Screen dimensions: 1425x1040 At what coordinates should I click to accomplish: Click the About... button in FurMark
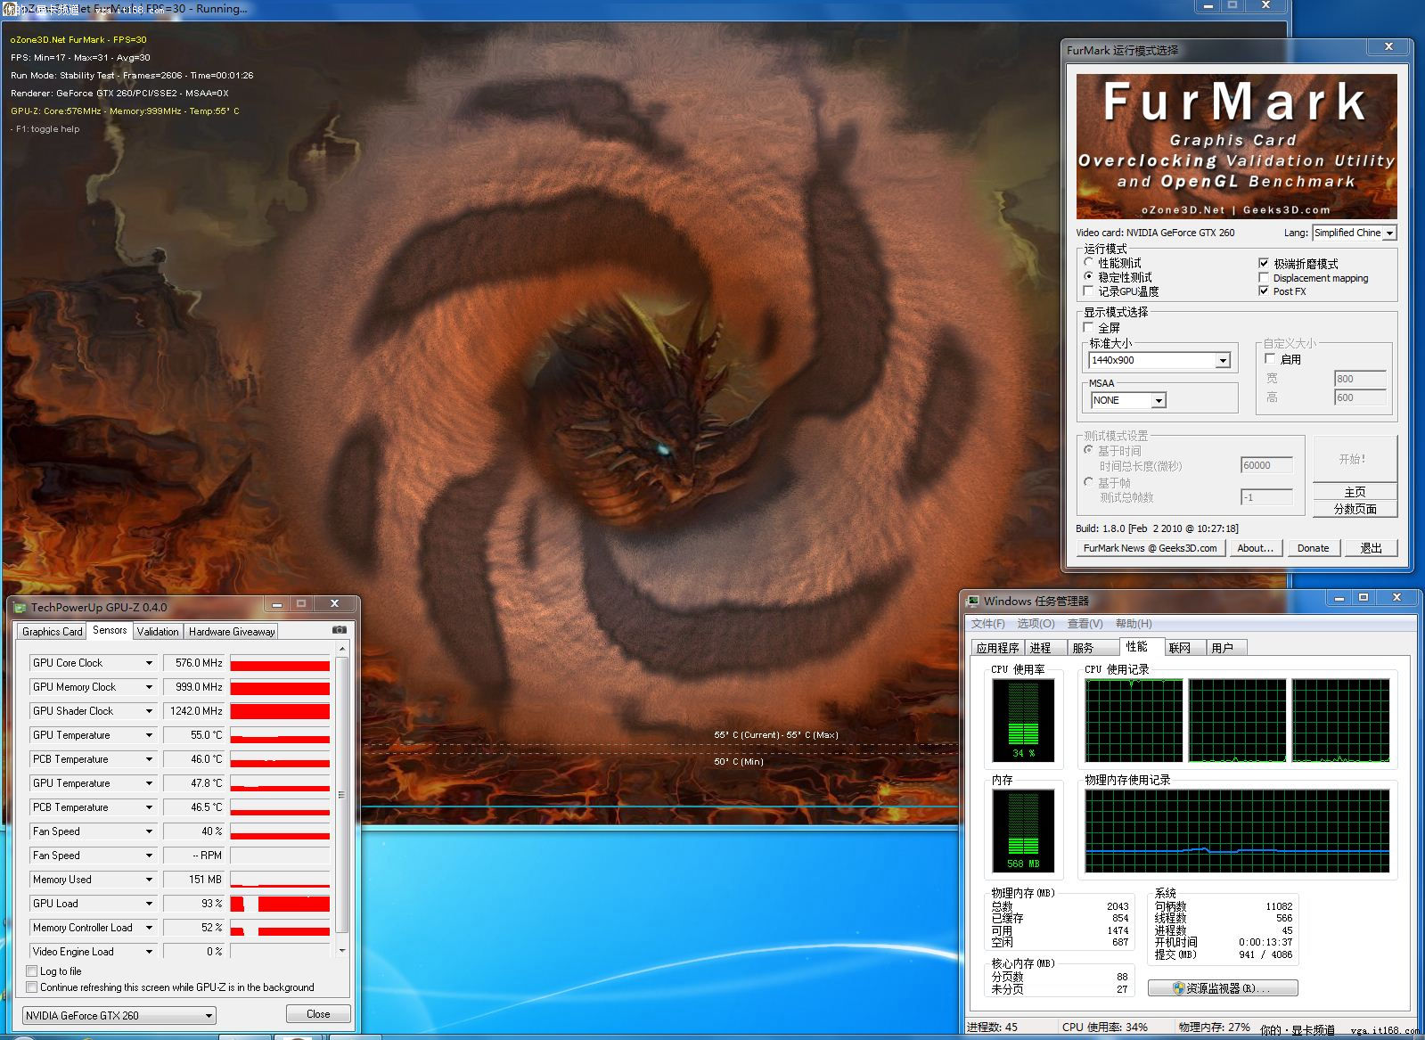point(1256,548)
